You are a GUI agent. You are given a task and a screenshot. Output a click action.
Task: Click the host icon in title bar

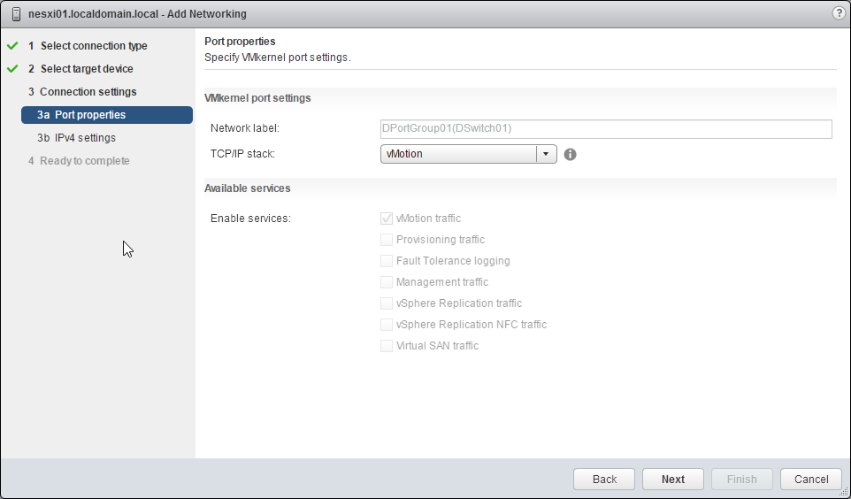[16, 14]
